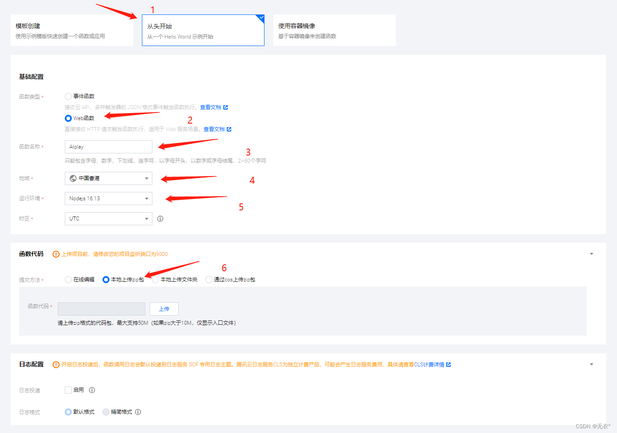The height and width of the screenshot is (433, 617).
Task: Open the 运行环境 dropdown showing Nodejs 16.13
Action: (x=109, y=199)
